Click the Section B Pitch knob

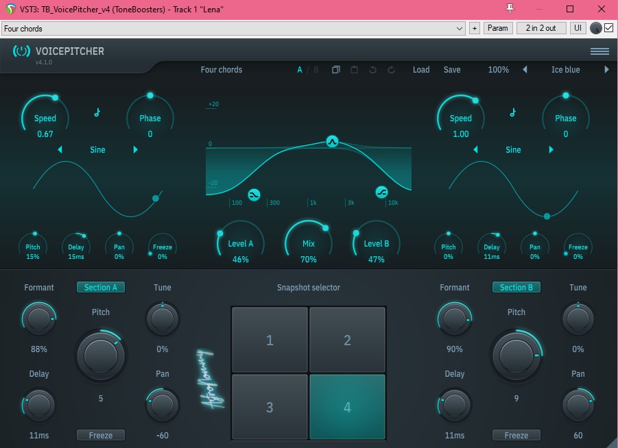pyautogui.click(x=516, y=356)
